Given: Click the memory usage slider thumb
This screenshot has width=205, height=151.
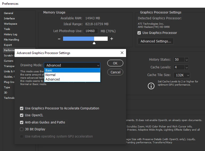Looking at the screenshot, I should [x=94, y=43].
